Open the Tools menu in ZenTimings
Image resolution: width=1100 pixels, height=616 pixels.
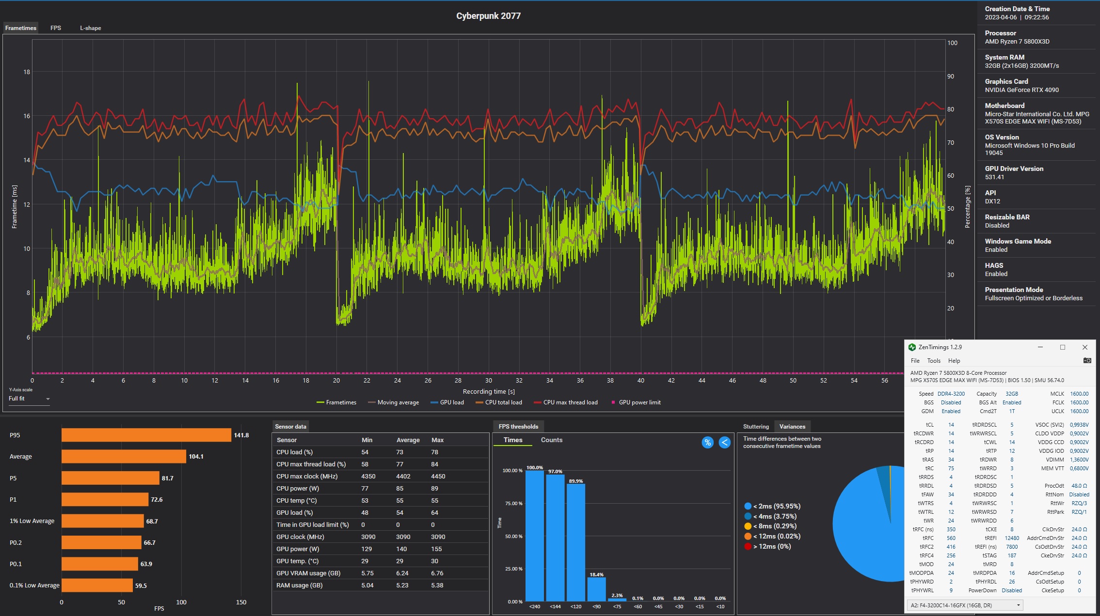(x=933, y=361)
